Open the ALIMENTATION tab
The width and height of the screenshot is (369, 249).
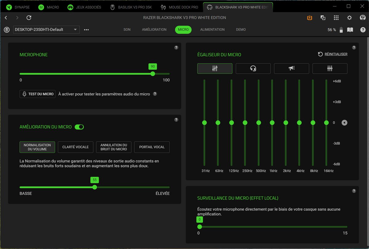212,30
